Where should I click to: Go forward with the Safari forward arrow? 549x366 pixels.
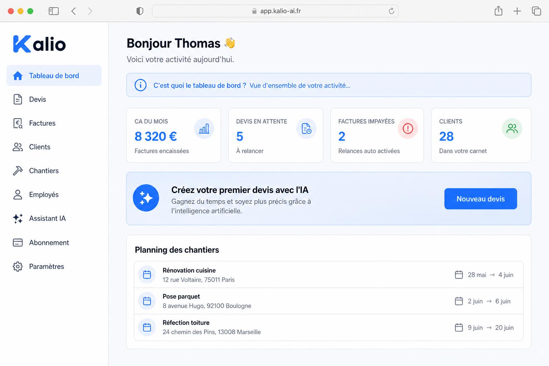click(x=90, y=11)
